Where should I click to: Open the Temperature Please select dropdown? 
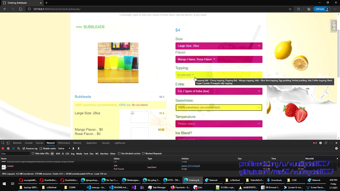pyautogui.click(x=219, y=124)
